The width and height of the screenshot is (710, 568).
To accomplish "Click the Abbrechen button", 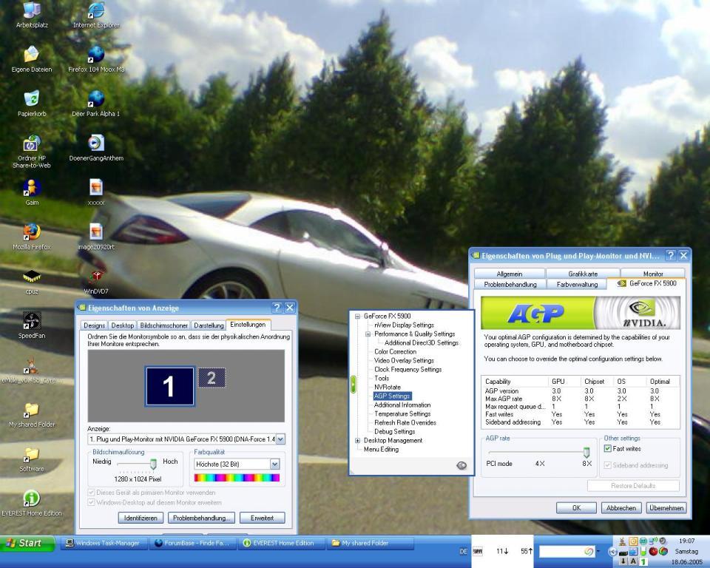I will pos(621,508).
